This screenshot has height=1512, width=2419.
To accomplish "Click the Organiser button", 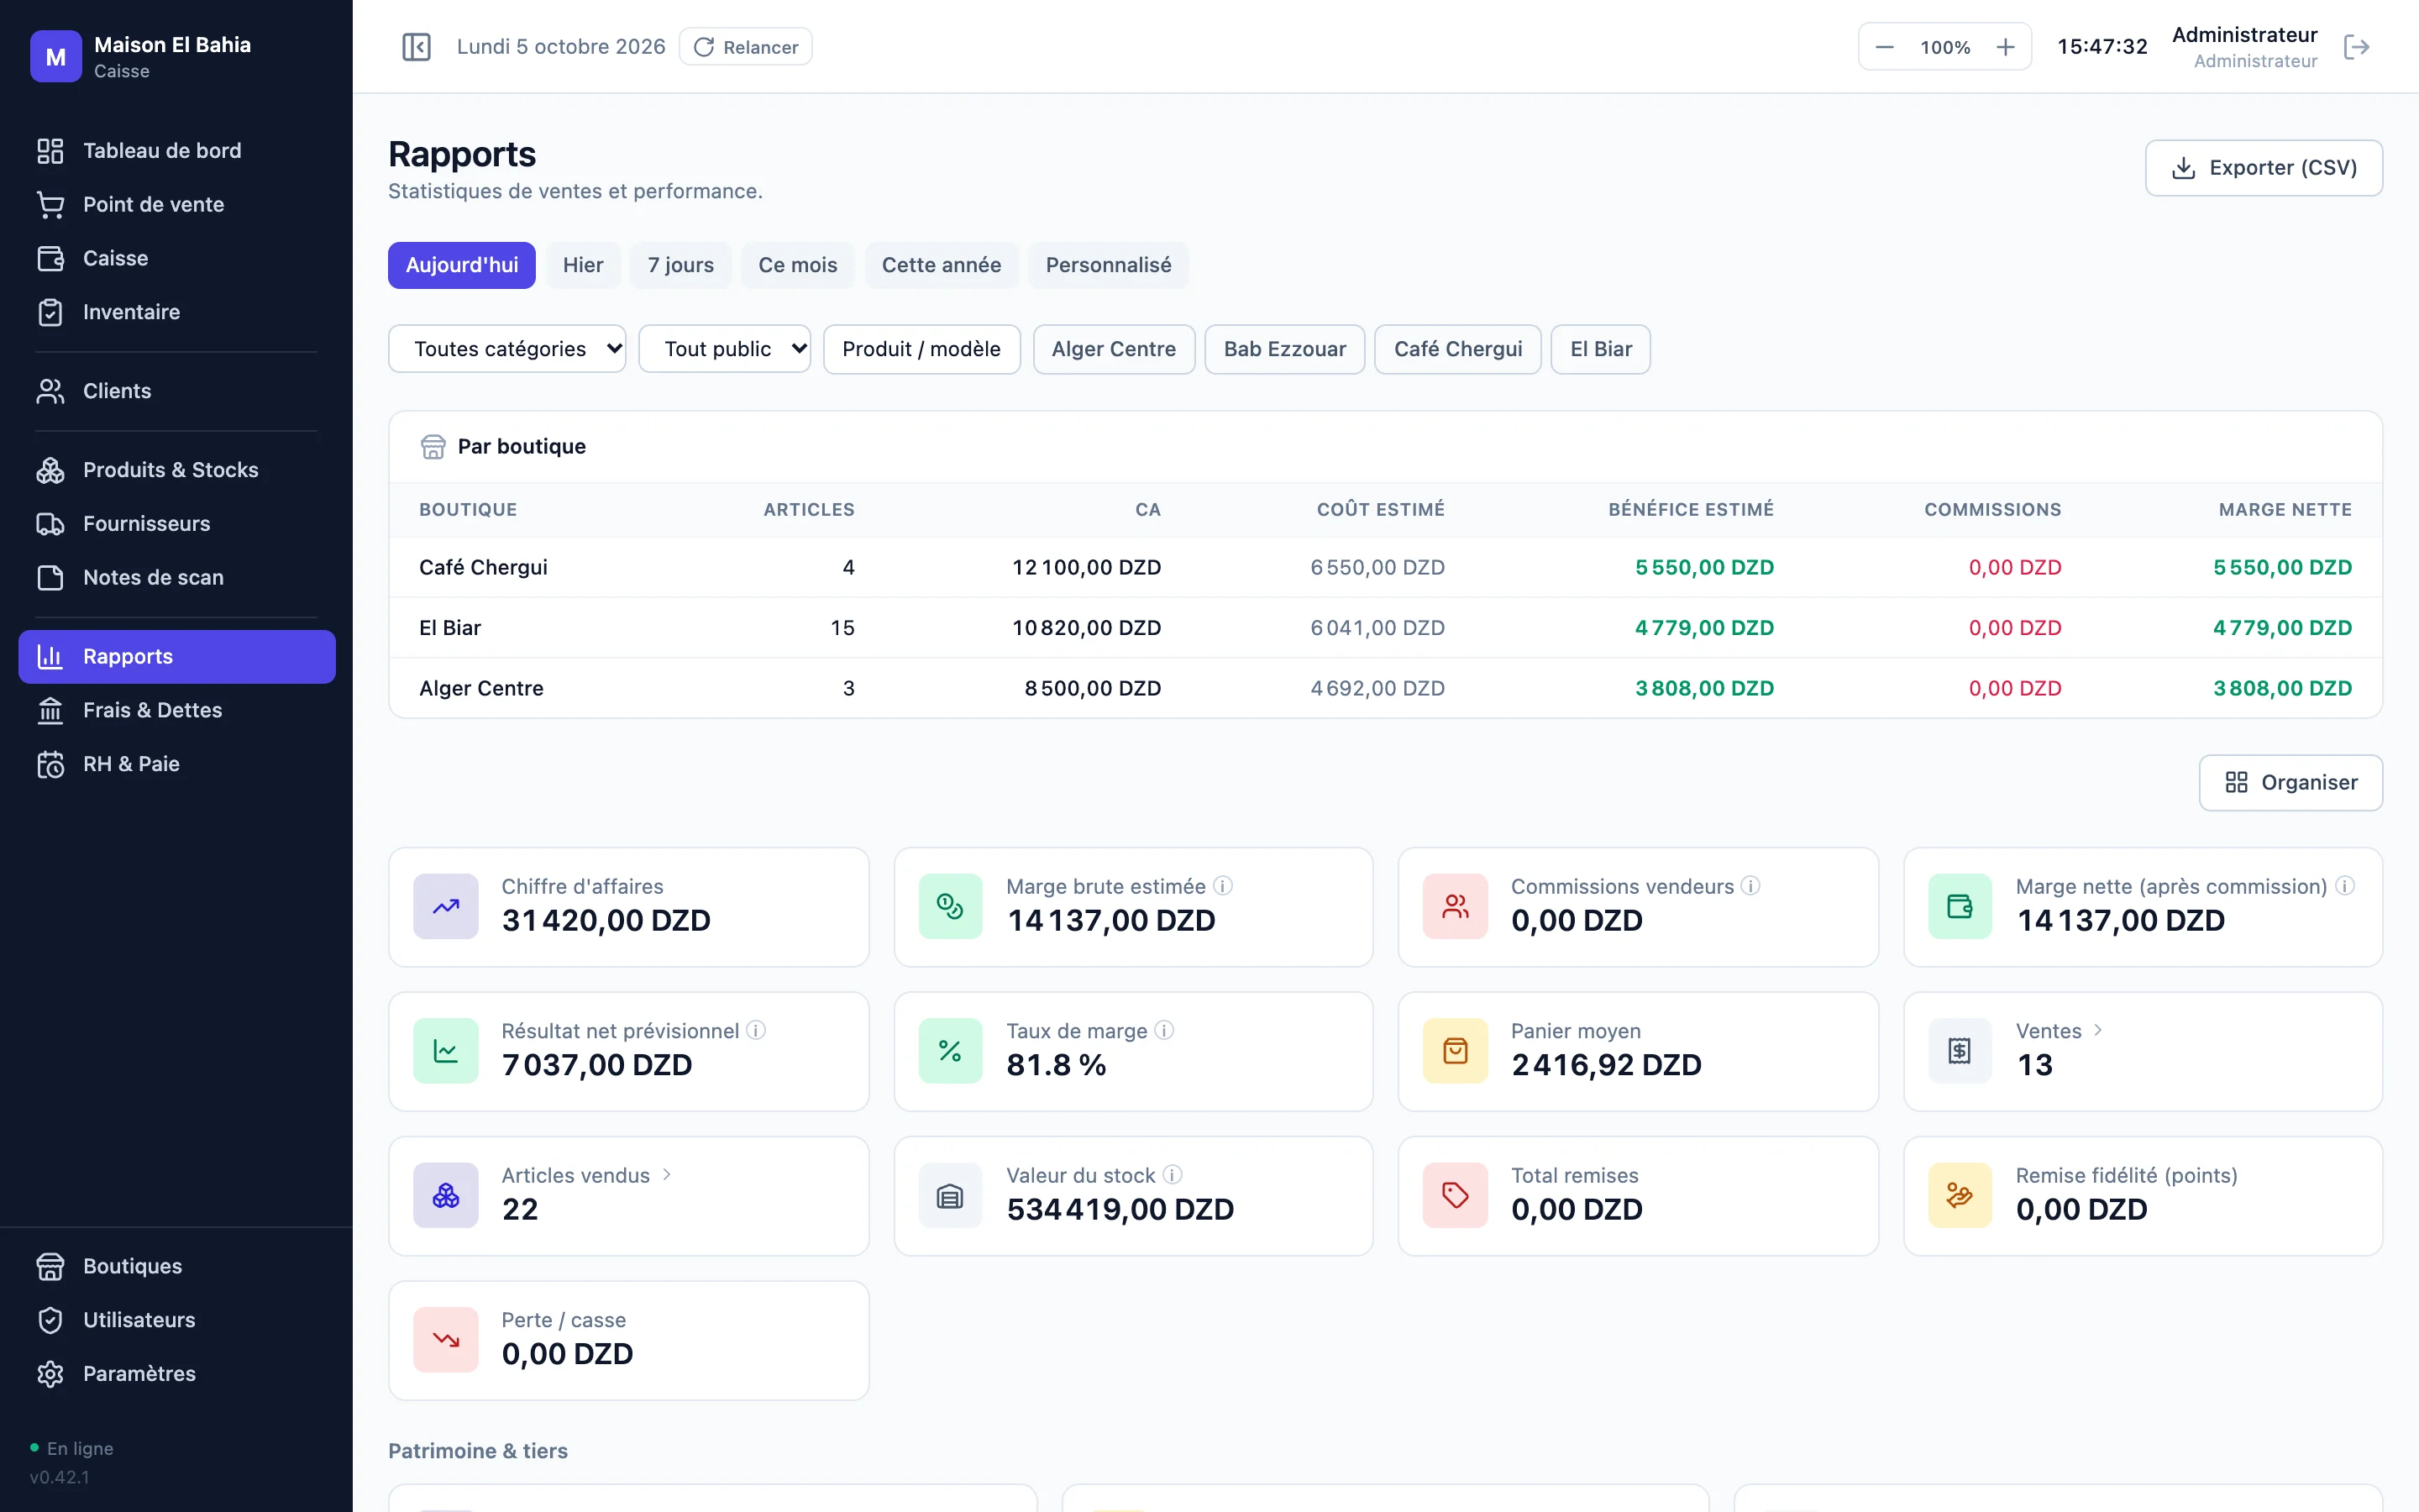I will (2290, 782).
